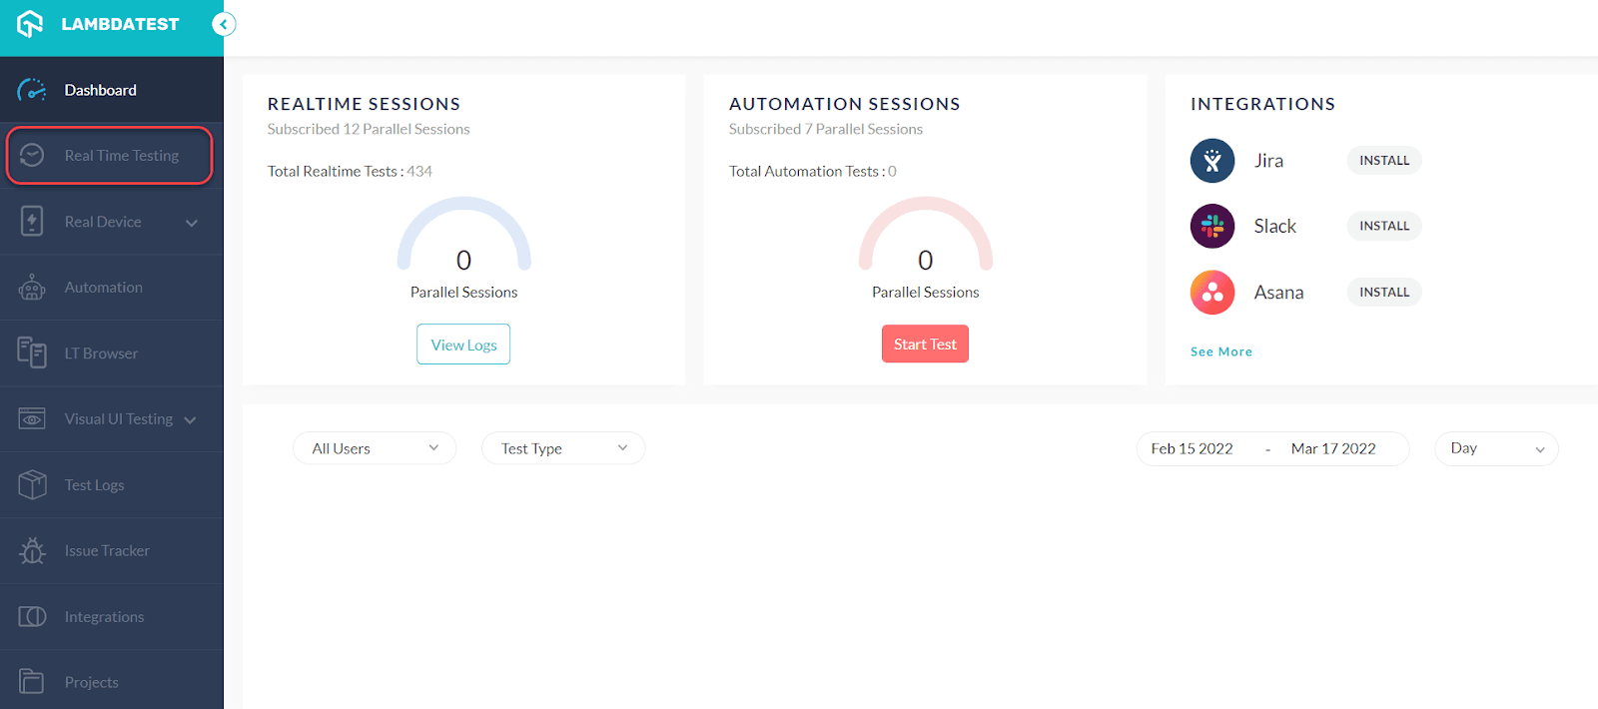Viewport: 1598px width, 709px height.
Task: Open the All Users dropdown
Action: pos(375,448)
